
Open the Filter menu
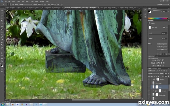click(x=32, y=1)
